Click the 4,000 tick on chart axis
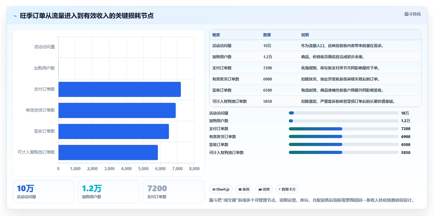Viewport: 434px width, 216px height. 126,169
